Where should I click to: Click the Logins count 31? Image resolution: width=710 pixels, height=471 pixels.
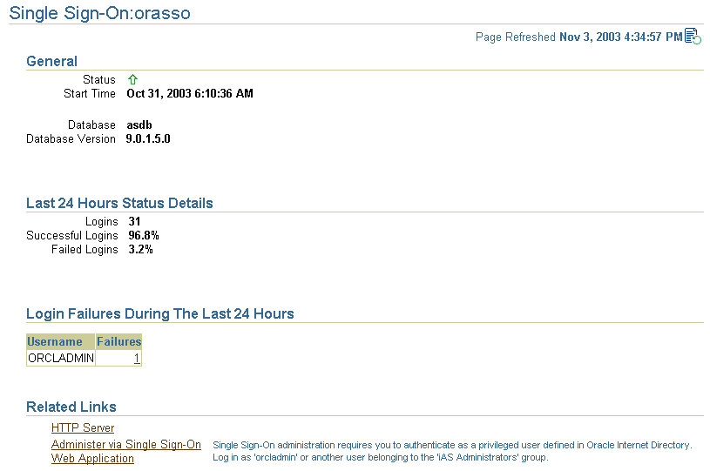point(134,222)
